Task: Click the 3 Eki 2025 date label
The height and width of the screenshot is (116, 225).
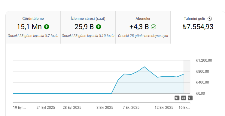Action: (105, 108)
